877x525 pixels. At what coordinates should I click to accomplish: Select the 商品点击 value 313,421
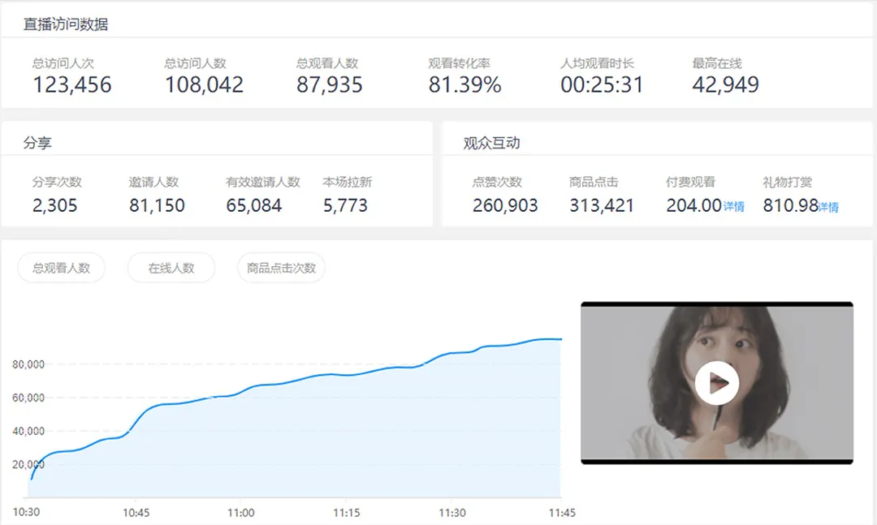point(602,205)
